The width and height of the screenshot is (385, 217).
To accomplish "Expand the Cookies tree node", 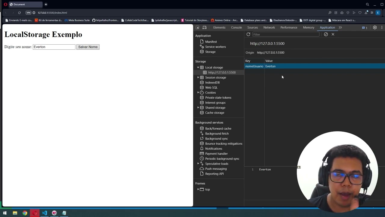I will coord(198,93).
